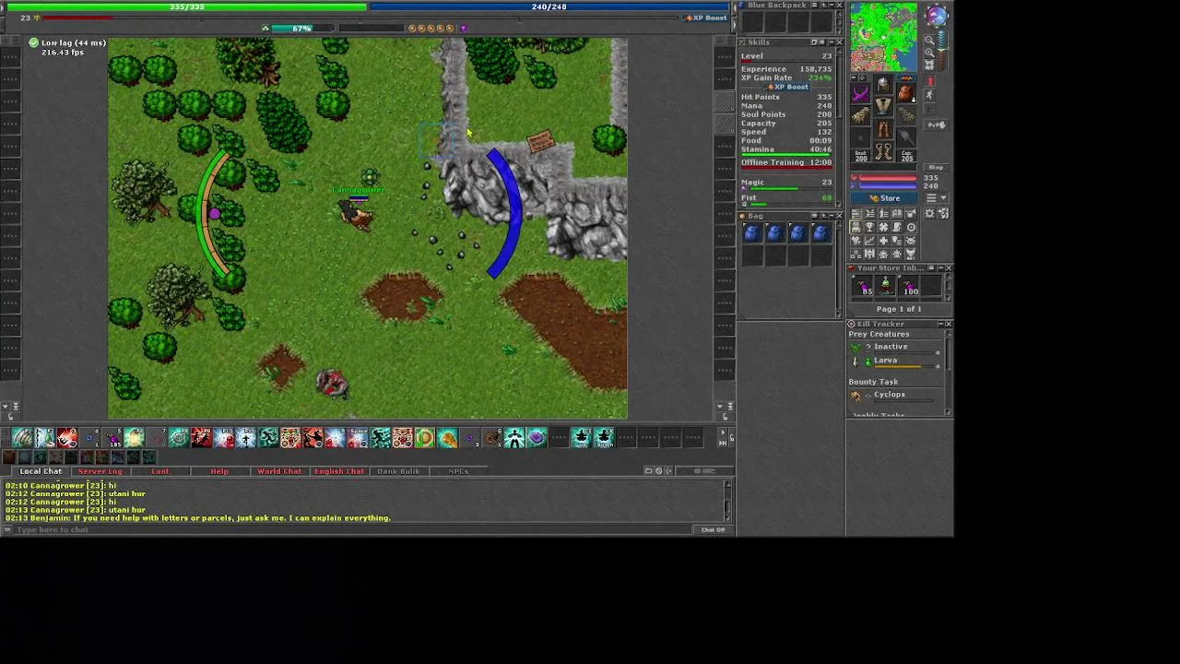Click the Stamina 40:46 row

tap(786, 149)
